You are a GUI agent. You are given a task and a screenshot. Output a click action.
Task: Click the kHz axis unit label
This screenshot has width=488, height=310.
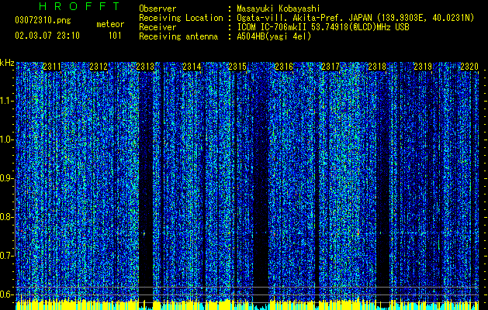[x=7, y=63]
